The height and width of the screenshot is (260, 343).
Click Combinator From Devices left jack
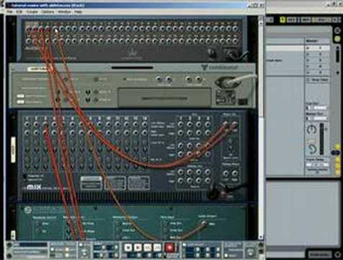point(189,79)
